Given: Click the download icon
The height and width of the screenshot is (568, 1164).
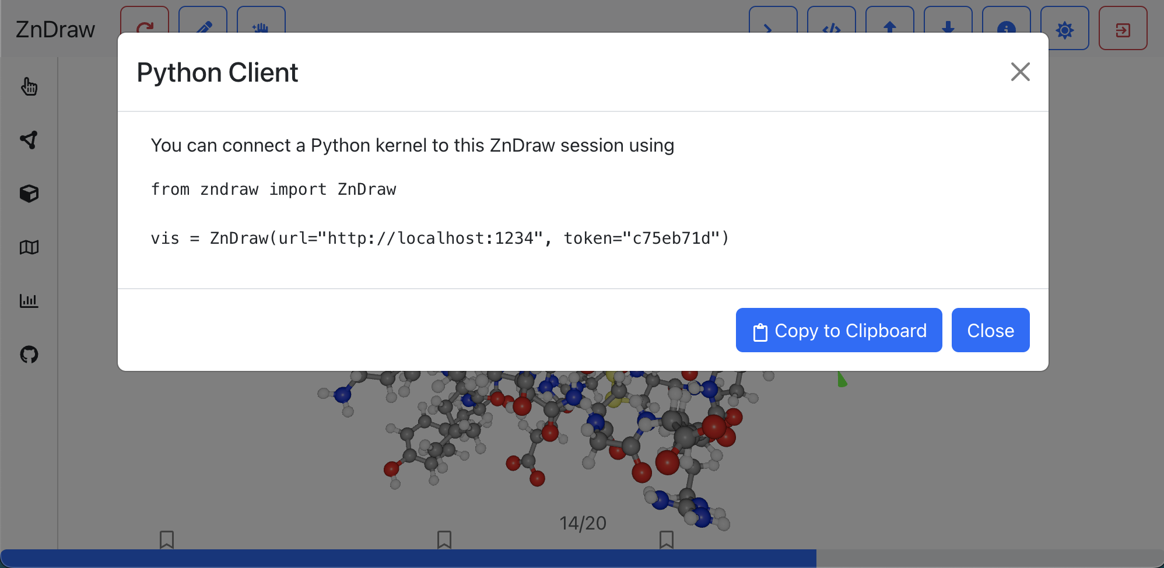Looking at the screenshot, I should click(948, 28).
